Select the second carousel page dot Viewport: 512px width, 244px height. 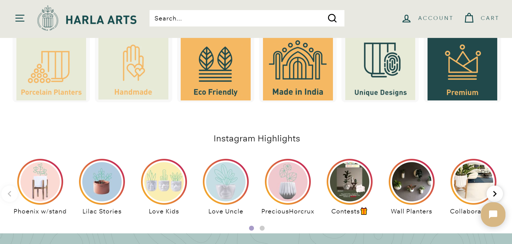(x=262, y=228)
